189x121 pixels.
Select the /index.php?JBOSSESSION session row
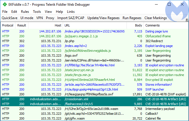[x=94, y=31]
